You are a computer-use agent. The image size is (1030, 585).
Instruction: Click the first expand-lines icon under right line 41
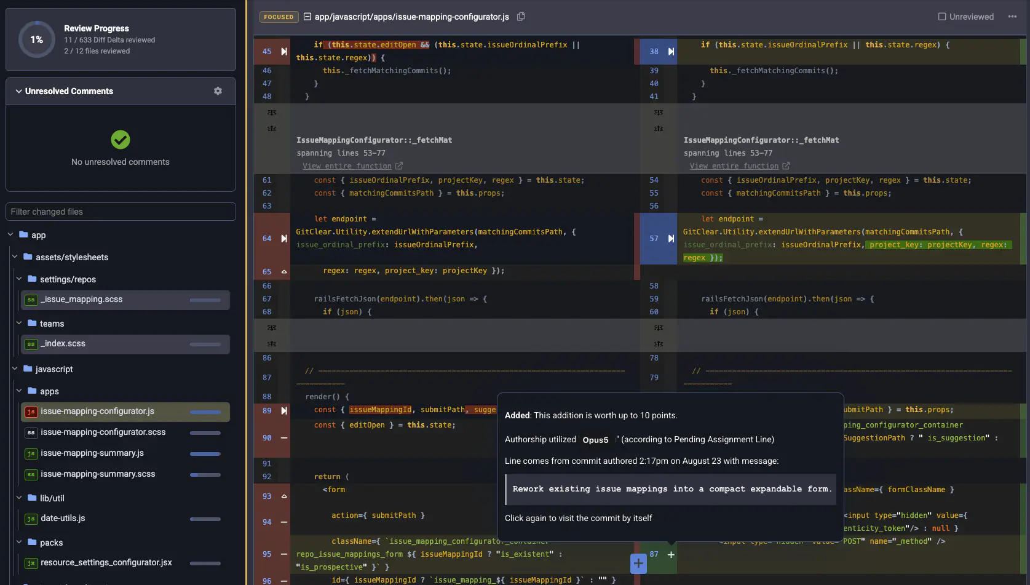[659, 113]
